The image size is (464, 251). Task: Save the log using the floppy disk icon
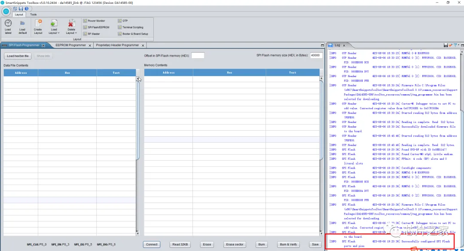tap(446, 45)
